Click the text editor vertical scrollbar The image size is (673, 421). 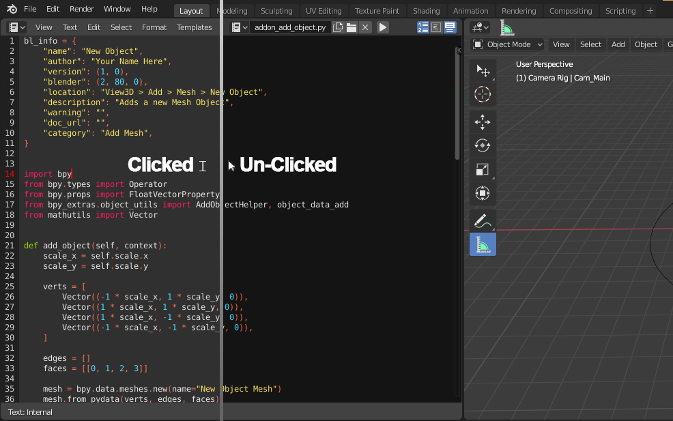click(x=457, y=103)
